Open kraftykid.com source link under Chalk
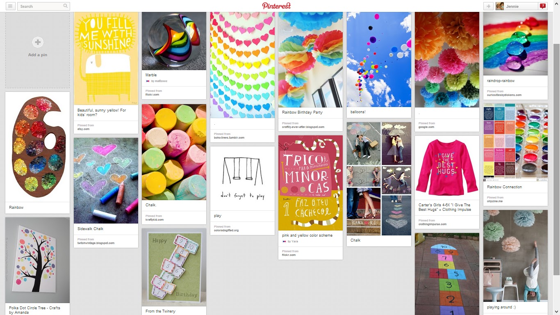This screenshot has width=560, height=315. pyautogui.click(x=155, y=219)
